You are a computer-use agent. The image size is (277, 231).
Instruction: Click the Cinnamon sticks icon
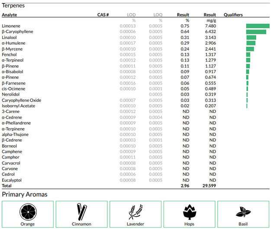[x=82, y=212]
